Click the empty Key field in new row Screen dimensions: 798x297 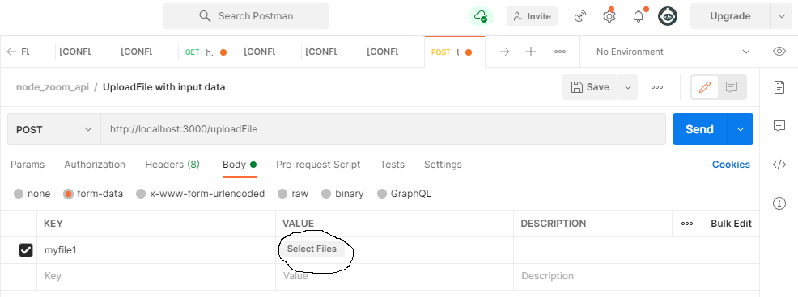pos(156,276)
